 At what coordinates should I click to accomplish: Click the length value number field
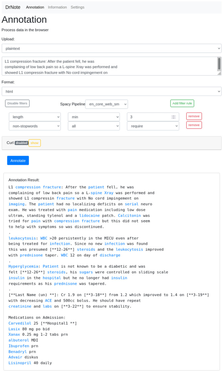coord(149,117)
